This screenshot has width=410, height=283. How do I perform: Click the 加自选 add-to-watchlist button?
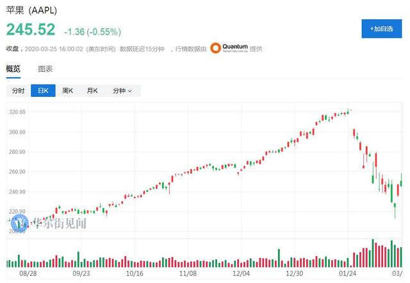point(381,29)
